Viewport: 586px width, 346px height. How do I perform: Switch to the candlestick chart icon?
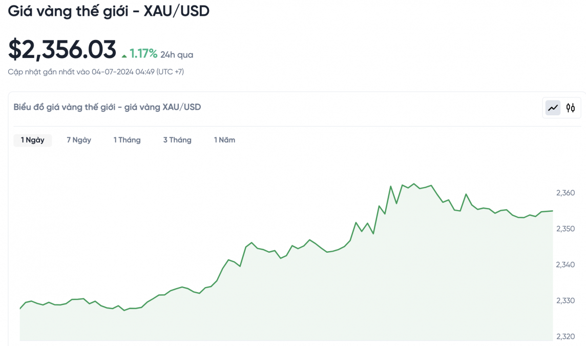571,108
